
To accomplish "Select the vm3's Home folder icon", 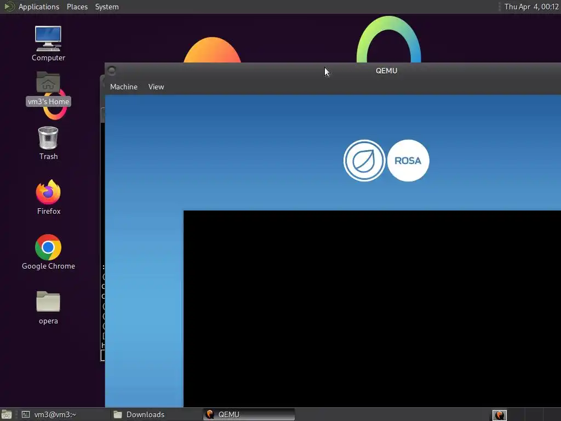I will 48,89.
